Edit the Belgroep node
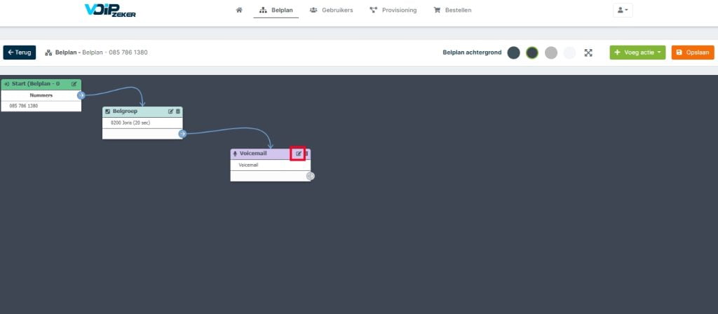The height and width of the screenshot is (314, 718). point(171,111)
